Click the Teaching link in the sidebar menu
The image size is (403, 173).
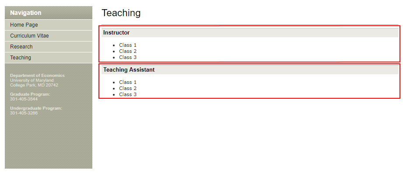pyautogui.click(x=48, y=58)
